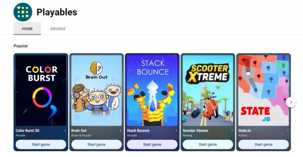Open the three-dot menu for State.io

point(288,131)
